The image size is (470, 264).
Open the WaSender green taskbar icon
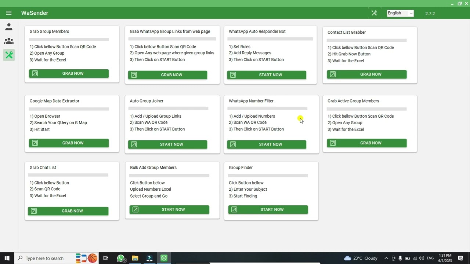click(164, 258)
